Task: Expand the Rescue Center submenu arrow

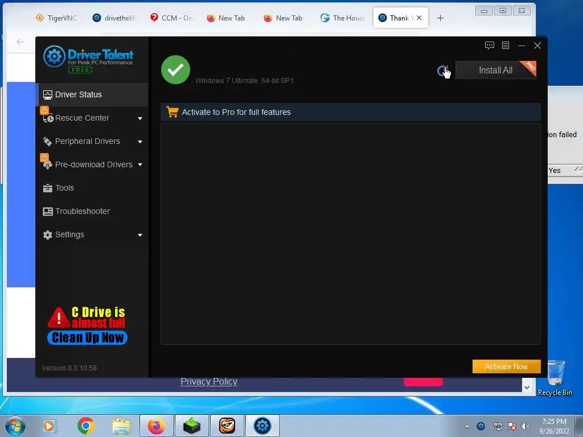Action: (140, 118)
